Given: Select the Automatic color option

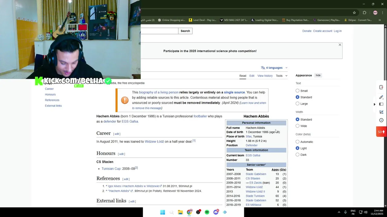Looking at the screenshot, I should click(298, 142).
